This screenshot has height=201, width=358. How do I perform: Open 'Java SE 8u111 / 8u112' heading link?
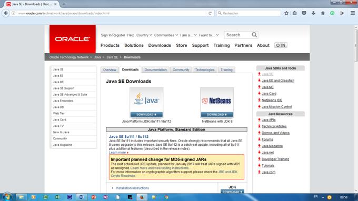click(x=128, y=136)
